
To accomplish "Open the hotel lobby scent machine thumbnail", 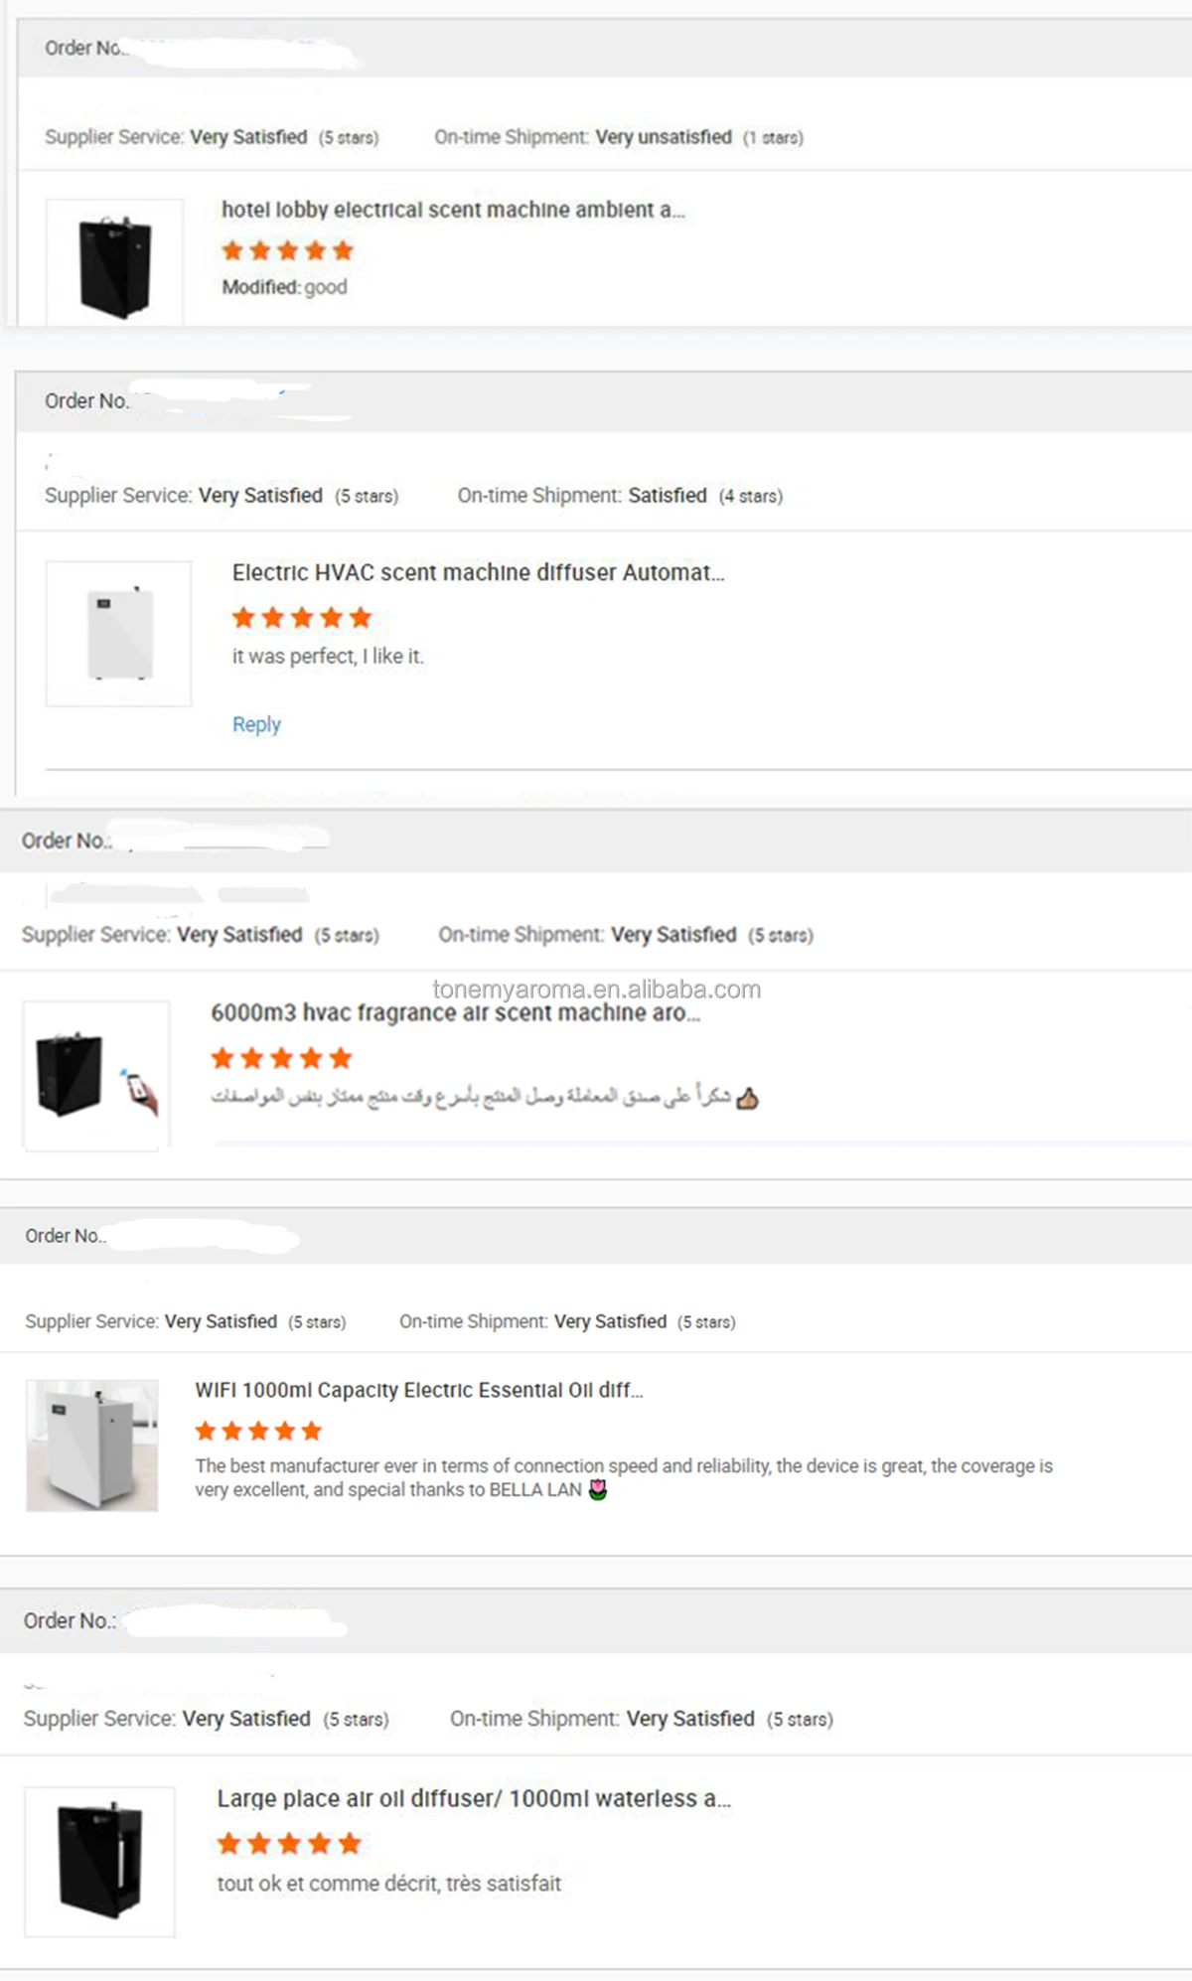I will [x=114, y=263].
